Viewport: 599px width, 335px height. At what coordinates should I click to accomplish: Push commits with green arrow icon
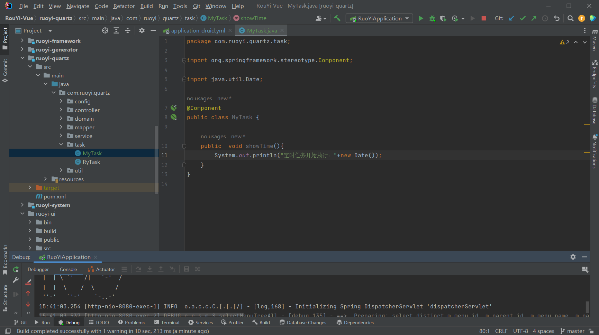point(534,18)
